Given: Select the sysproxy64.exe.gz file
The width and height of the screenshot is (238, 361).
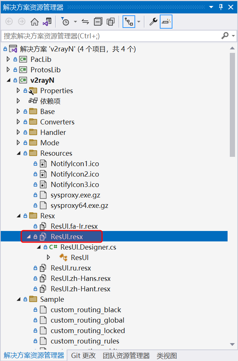Looking at the screenshot, I should [x=79, y=205].
